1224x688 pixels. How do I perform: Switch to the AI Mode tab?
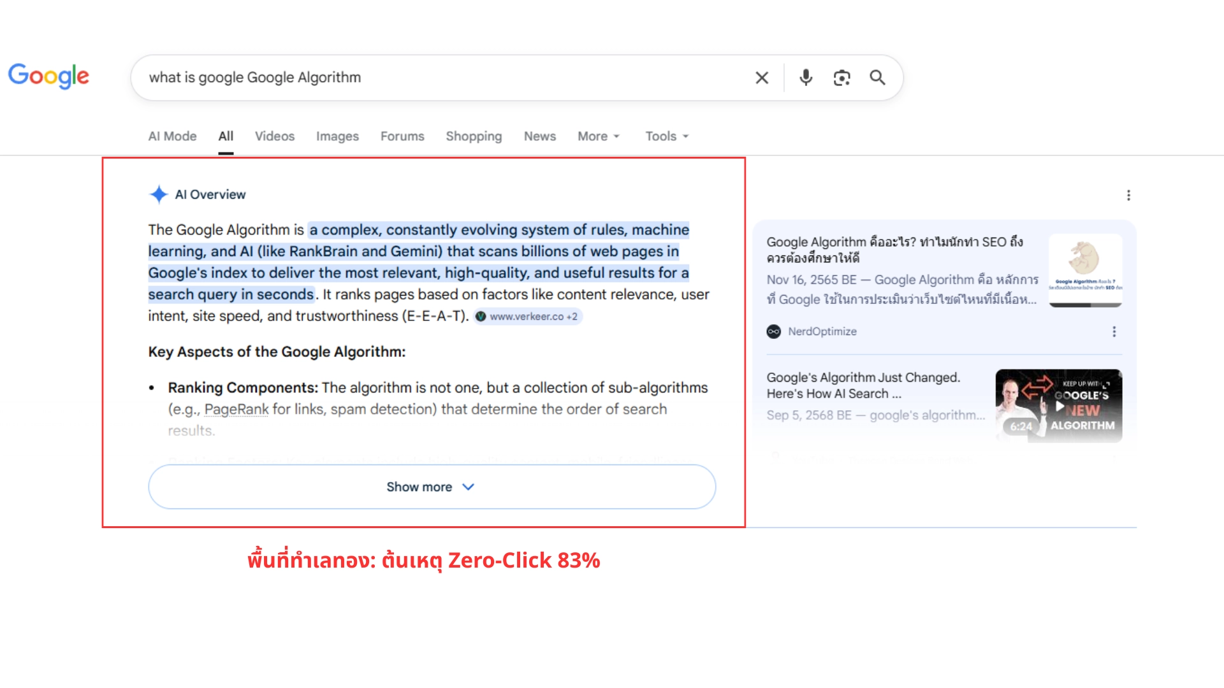(x=172, y=136)
